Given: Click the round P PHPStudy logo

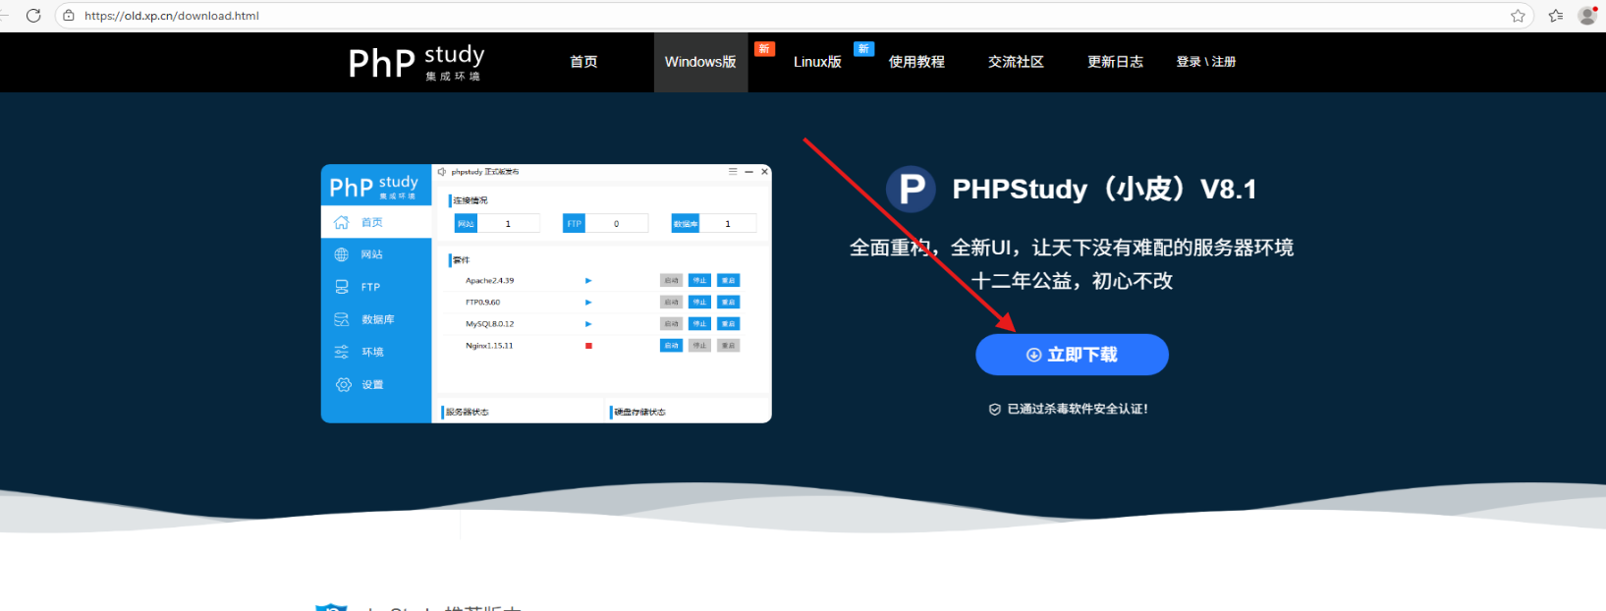Looking at the screenshot, I should tap(911, 190).
